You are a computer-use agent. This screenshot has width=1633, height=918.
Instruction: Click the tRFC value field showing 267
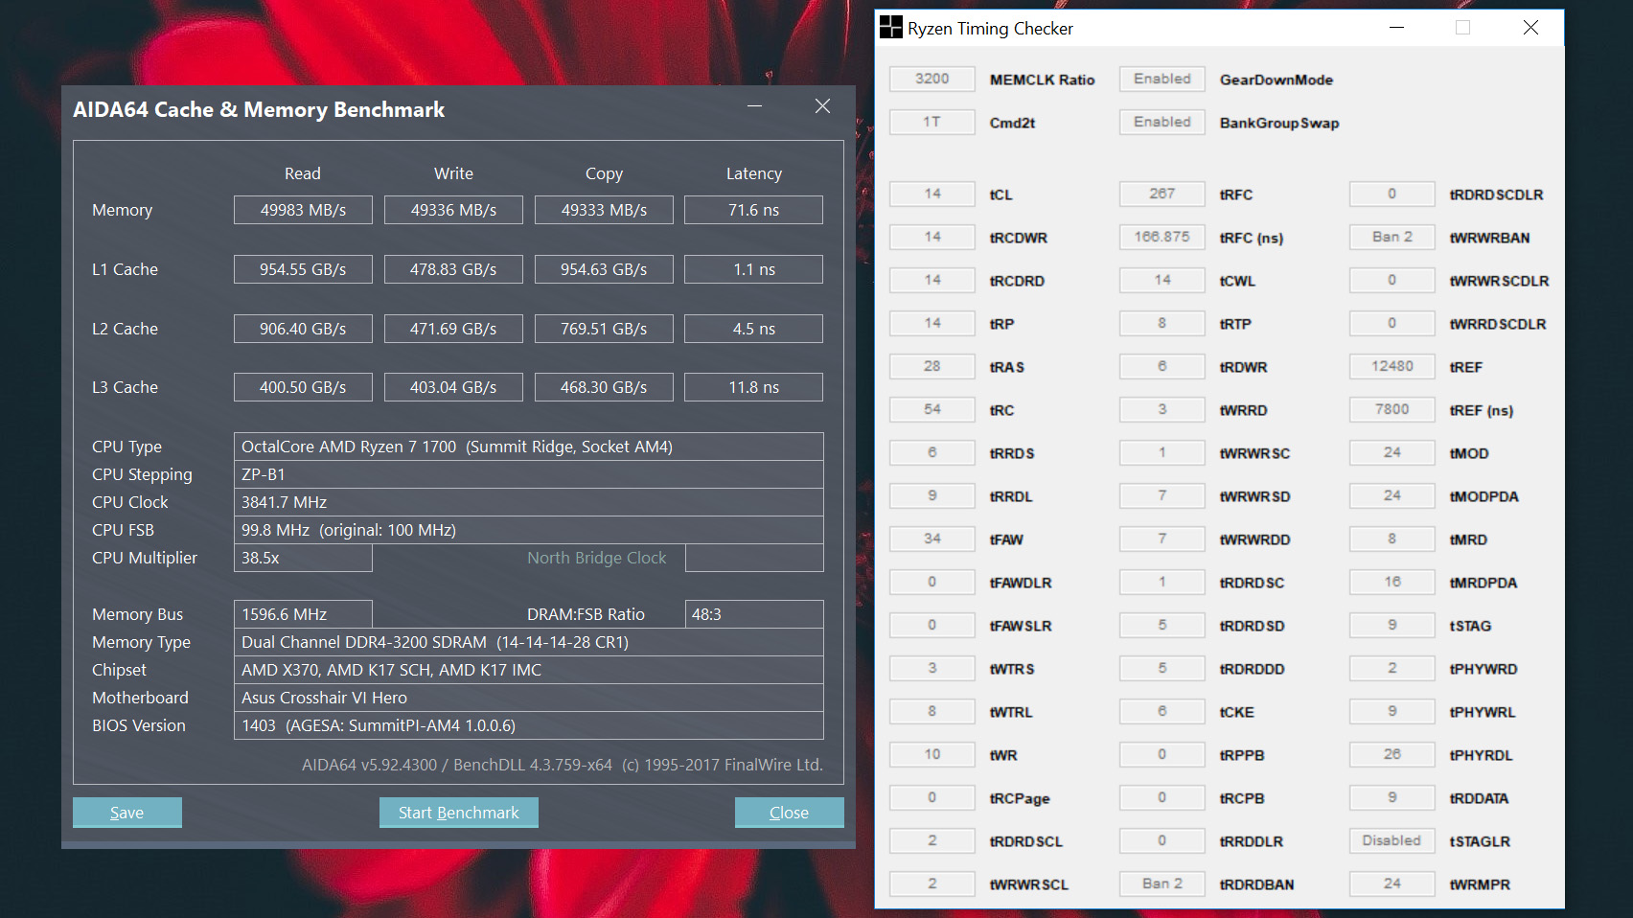[x=1162, y=194]
